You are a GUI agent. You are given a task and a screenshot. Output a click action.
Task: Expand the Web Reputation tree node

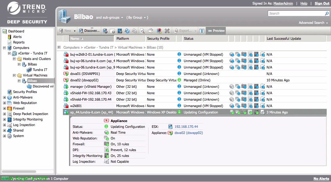(x=4, y=103)
